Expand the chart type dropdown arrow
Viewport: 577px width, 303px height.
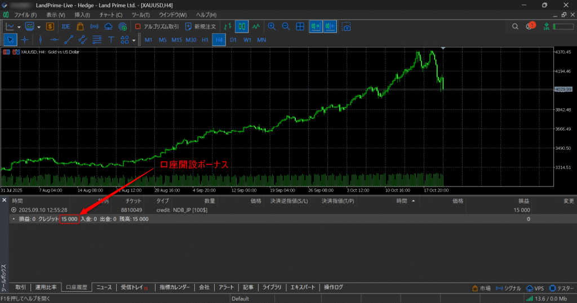(x=19, y=26)
